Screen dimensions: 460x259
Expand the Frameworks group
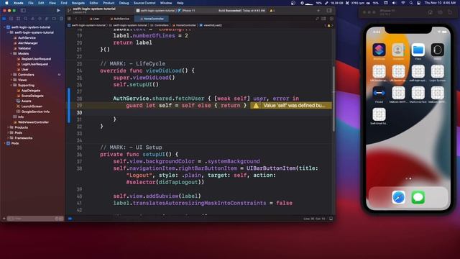tap(8, 138)
